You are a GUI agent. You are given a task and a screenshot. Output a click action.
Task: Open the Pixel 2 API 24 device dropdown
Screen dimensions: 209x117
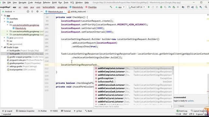[137, 7]
